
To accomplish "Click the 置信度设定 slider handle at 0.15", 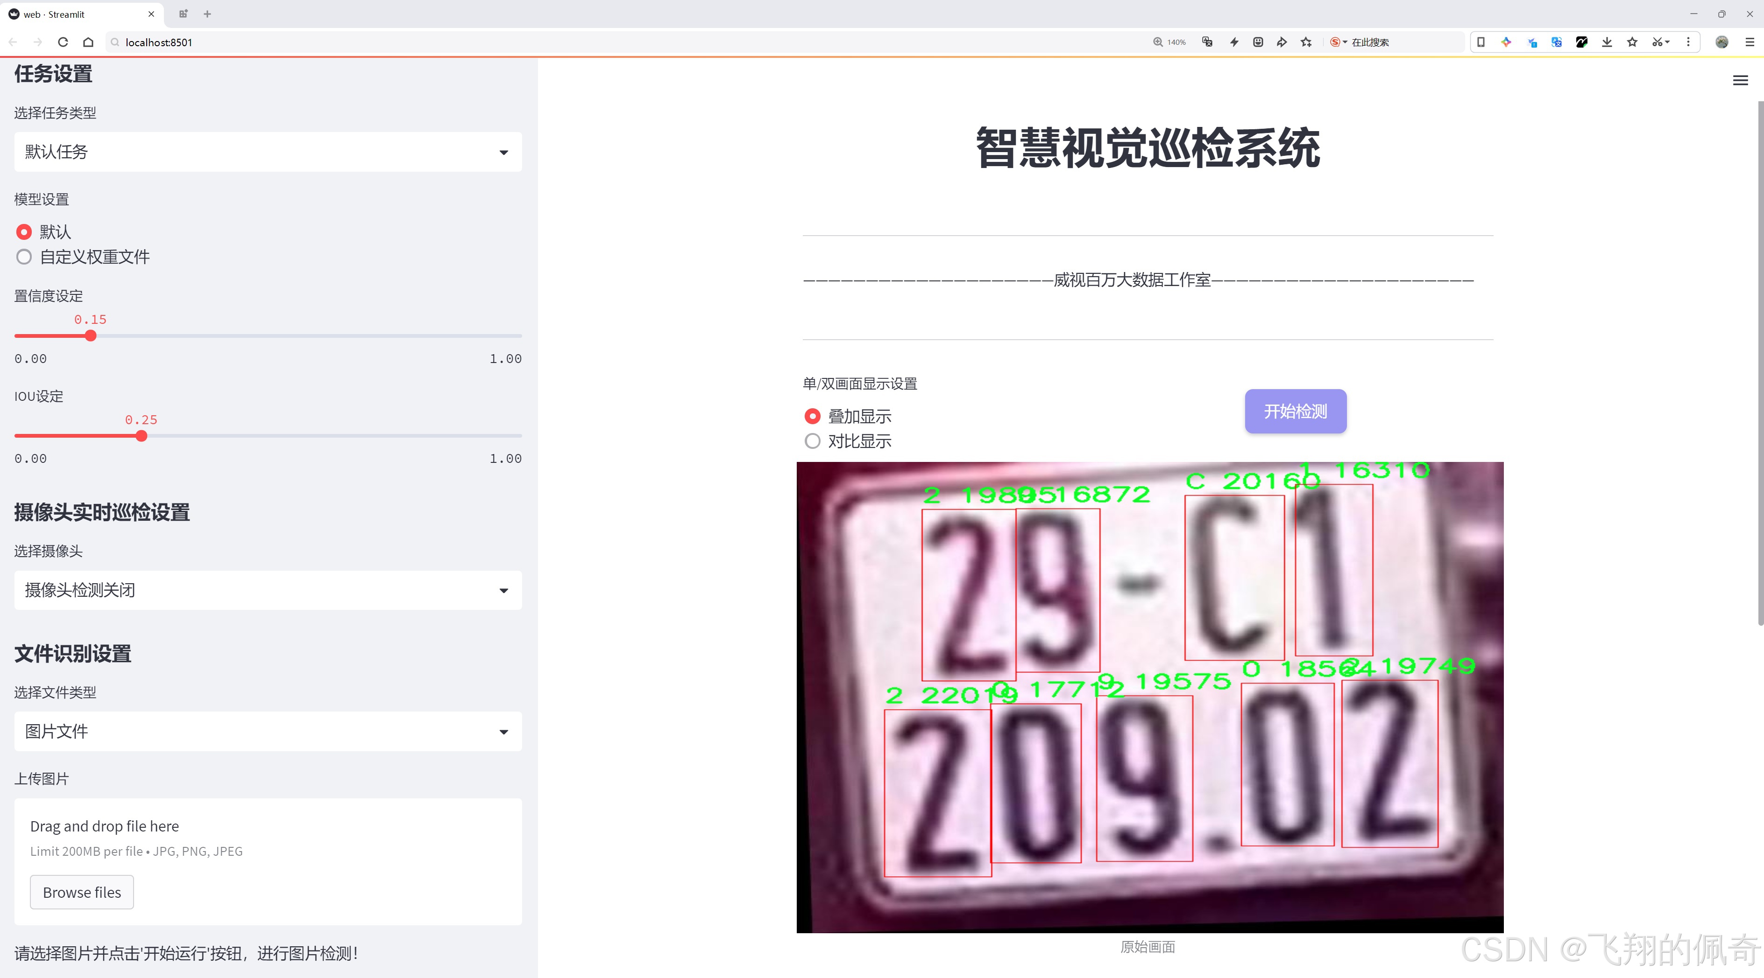I will (x=91, y=336).
